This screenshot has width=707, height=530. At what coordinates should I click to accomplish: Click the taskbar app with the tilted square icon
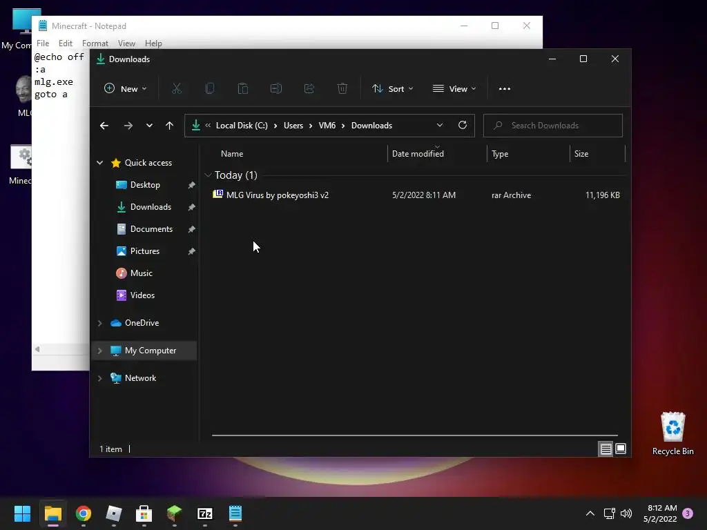(x=114, y=513)
